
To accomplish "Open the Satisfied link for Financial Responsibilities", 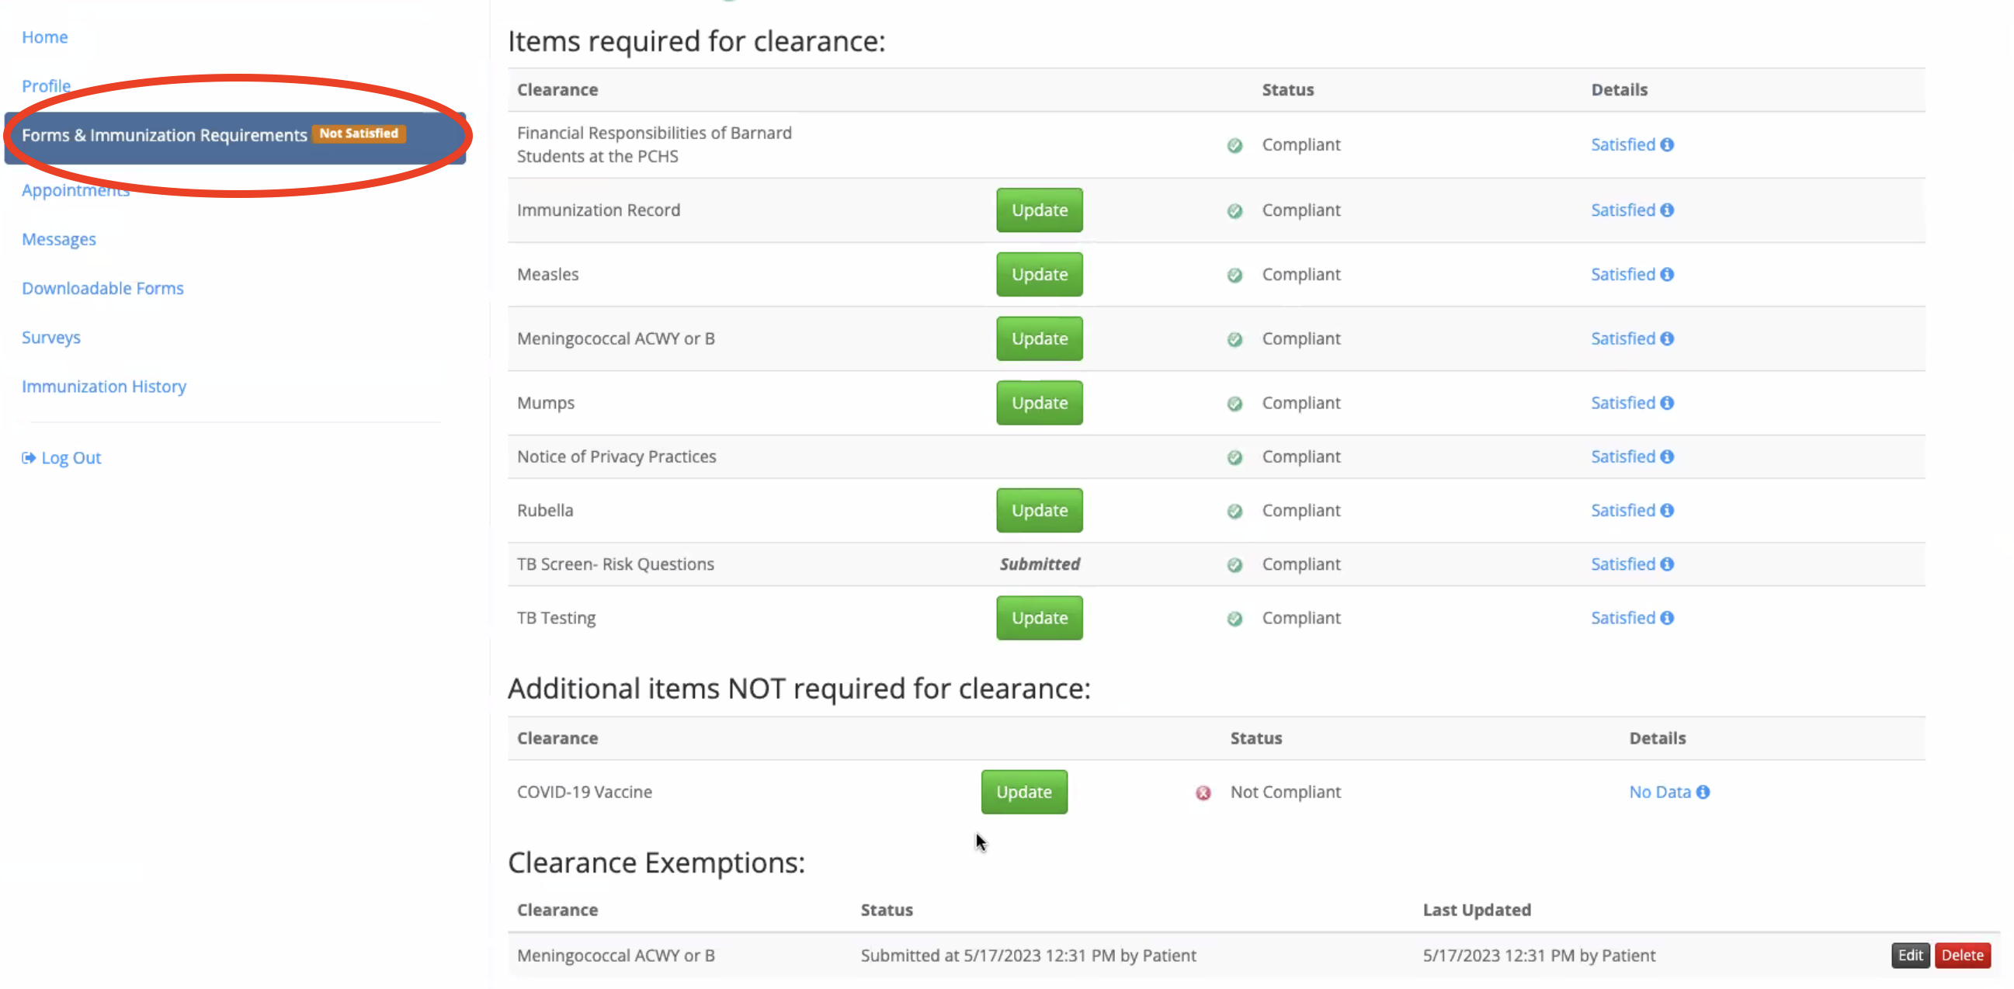I will pyautogui.click(x=1622, y=144).
